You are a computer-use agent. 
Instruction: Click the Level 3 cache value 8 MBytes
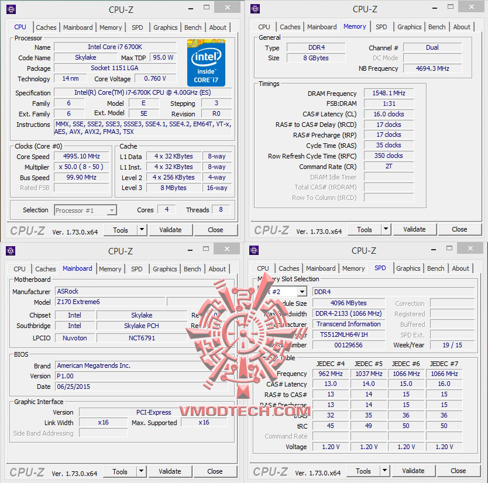[x=173, y=188]
